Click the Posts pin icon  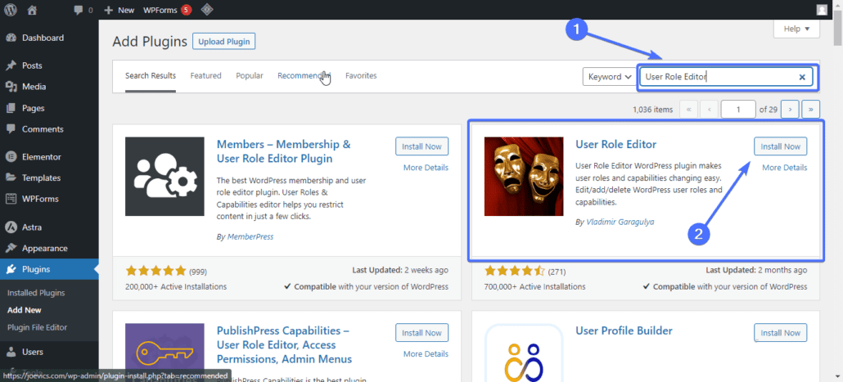tap(11, 65)
